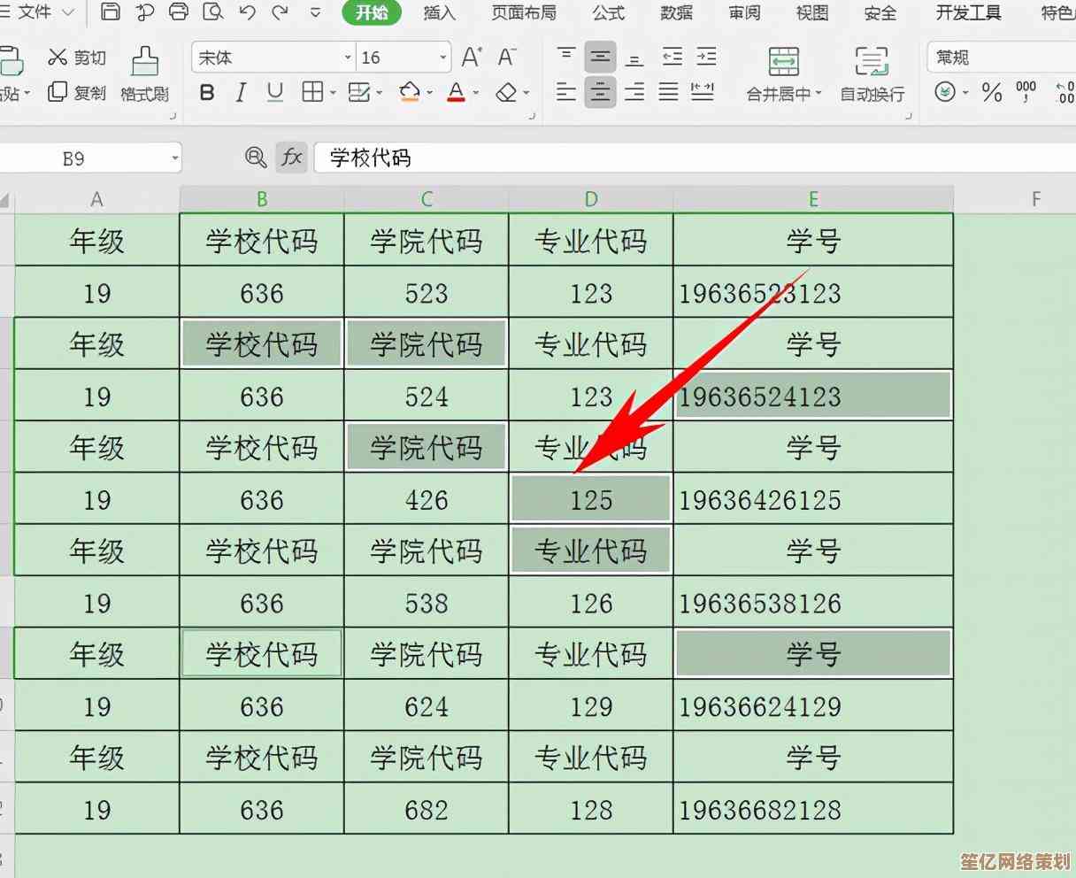Expand the Name Box dropdown showing B9
The width and height of the screenshot is (1076, 878).
[x=175, y=158]
